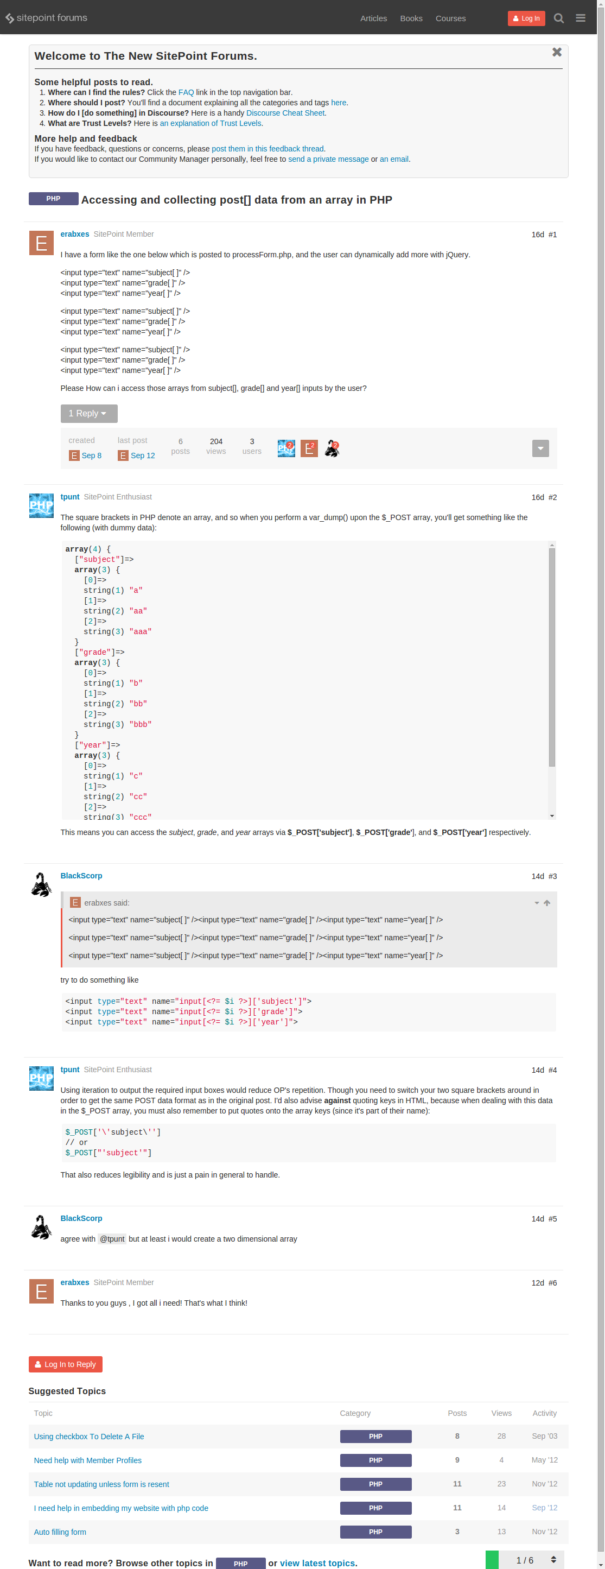Screen dimensions: 605x1569
Task: Click the red Log In button
Action: click(526, 18)
